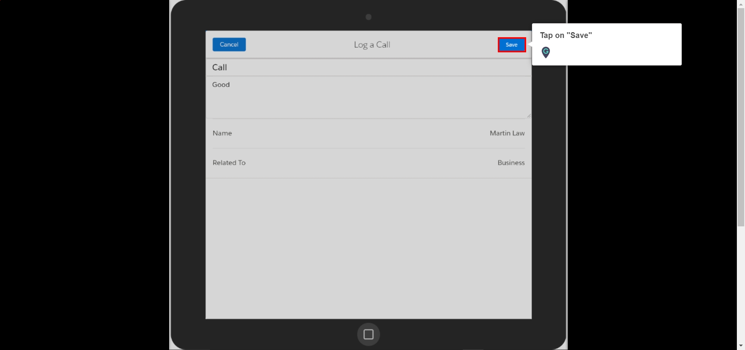This screenshot has width=745, height=350.
Task: Click the scrollbar down arrow
Action: pyautogui.click(x=741, y=346)
